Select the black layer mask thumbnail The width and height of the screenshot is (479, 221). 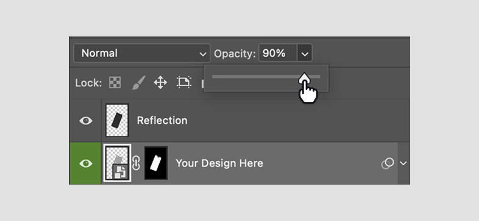click(x=156, y=163)
